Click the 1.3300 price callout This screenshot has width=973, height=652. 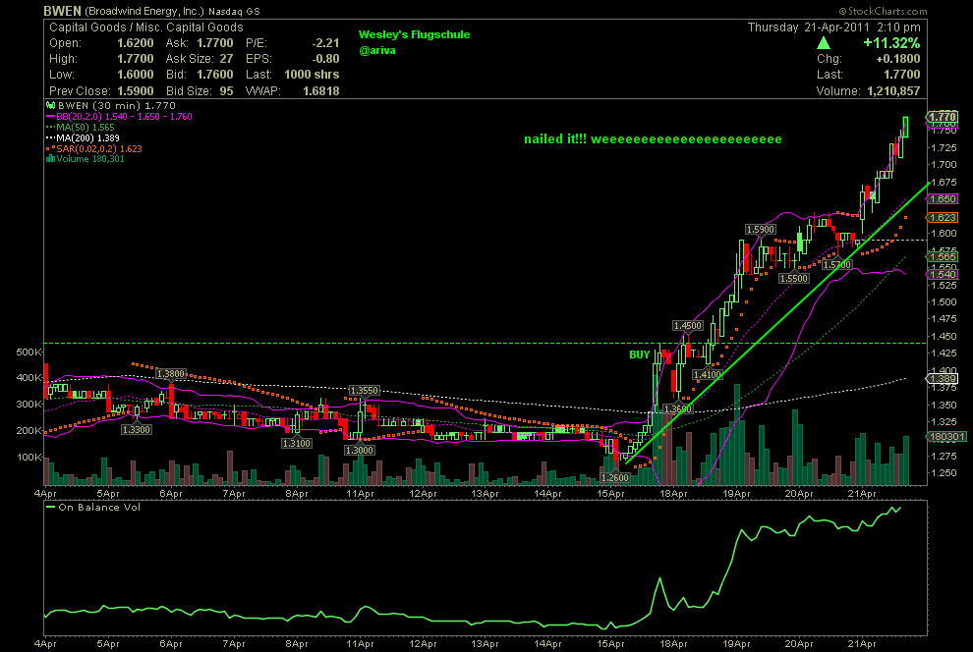coord(136,429)
